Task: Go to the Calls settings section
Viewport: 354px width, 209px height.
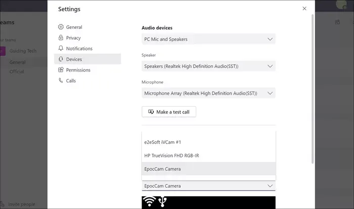Action: click(71, 80)
